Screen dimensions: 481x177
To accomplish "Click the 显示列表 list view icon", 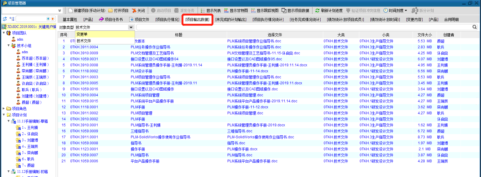I will (x=203, y=10).
